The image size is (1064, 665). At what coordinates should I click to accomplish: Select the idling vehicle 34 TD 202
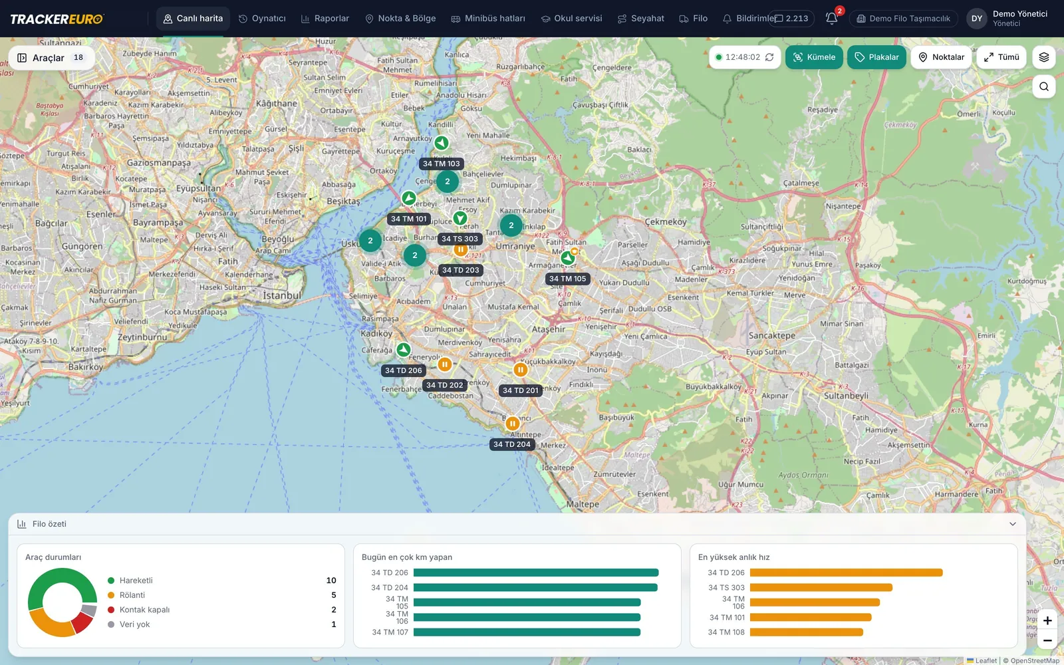click(445, 364)
